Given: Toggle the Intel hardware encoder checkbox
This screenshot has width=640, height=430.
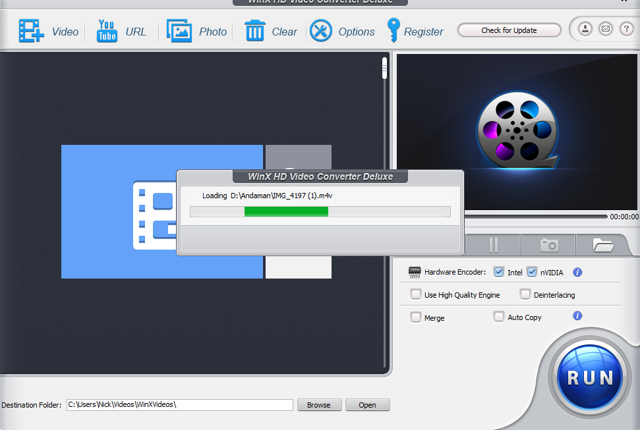Looking at the screenshot, I should click(499, 272).
